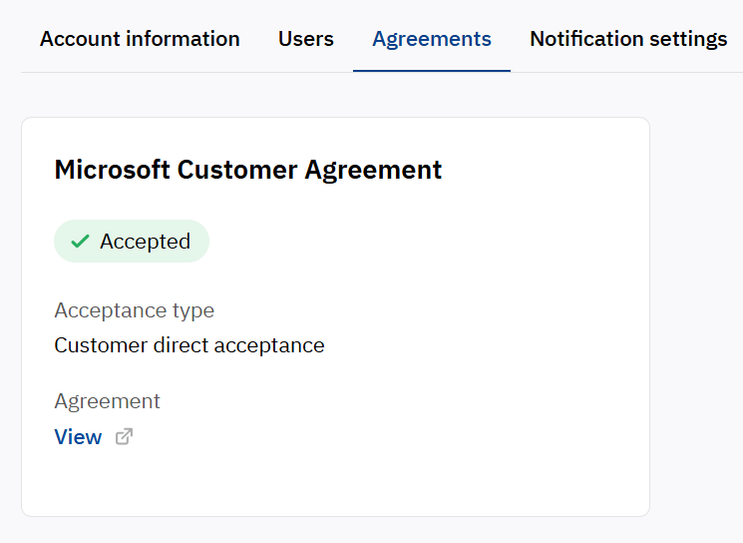Click the green checkmark icon in Accepted badge
The image size is (743, 543).
pos(80,242)
